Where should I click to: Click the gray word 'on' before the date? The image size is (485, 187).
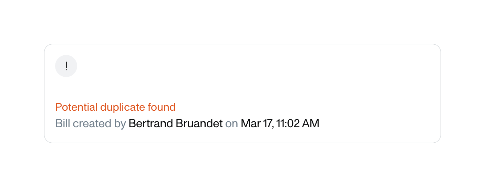[231, 123]
